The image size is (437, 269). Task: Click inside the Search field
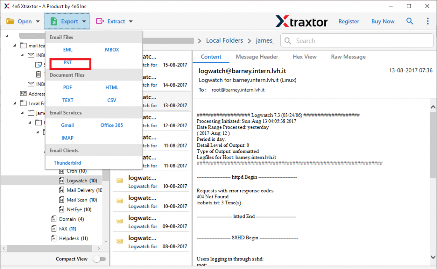click(x=358, y=40)
